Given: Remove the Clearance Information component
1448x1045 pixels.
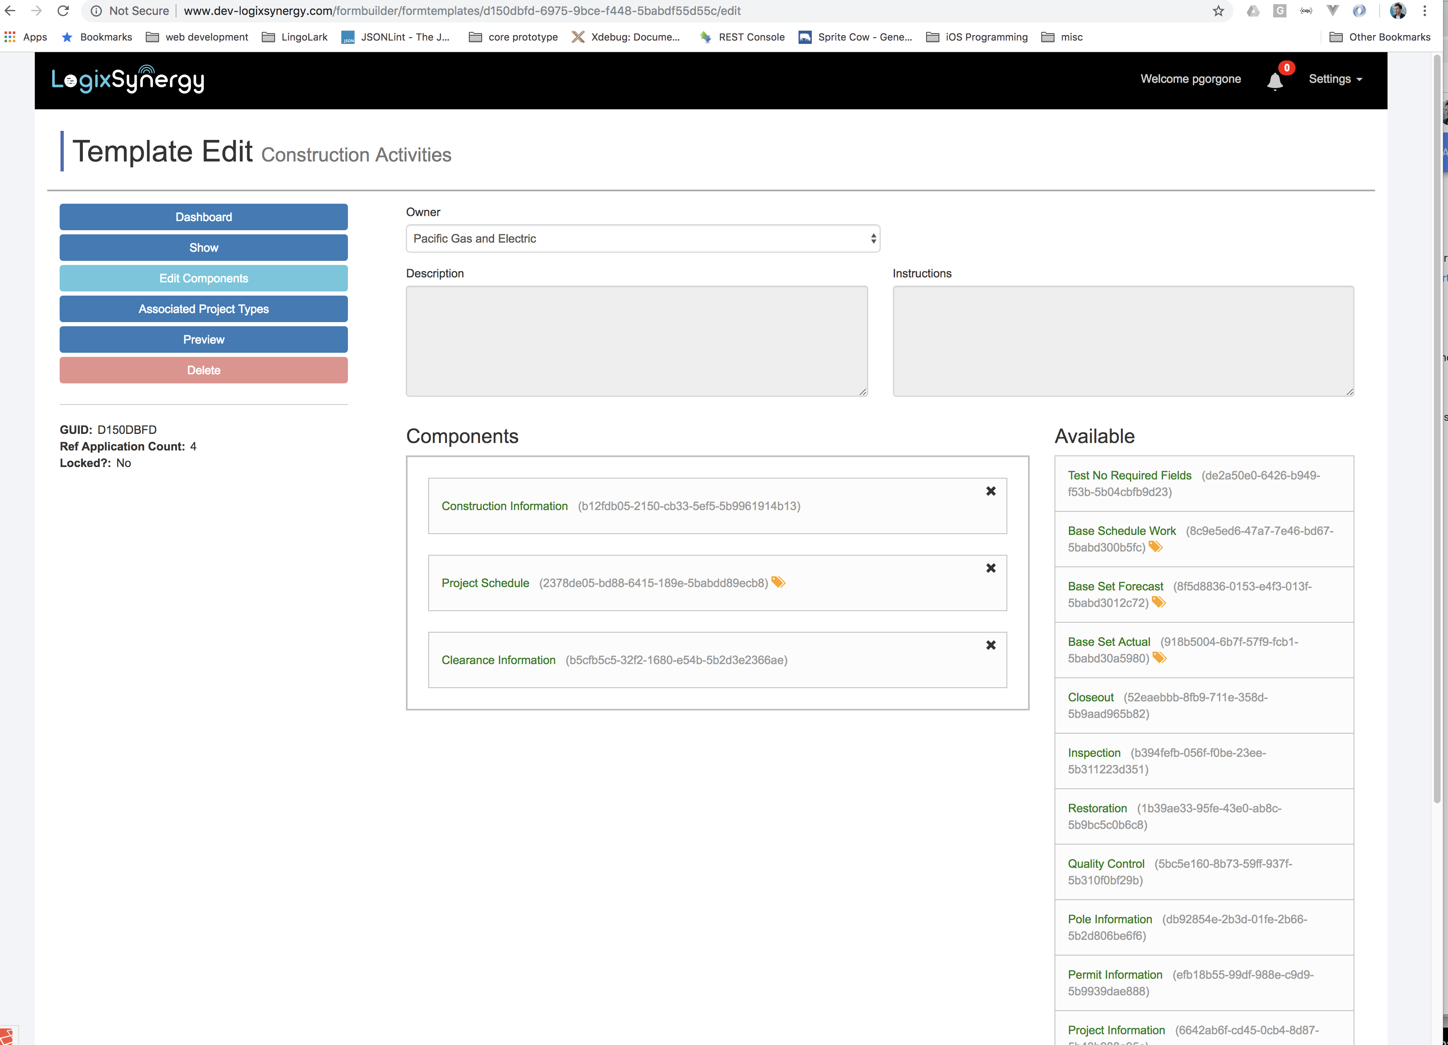Looking at the screenshot, I should coord(991,645).
